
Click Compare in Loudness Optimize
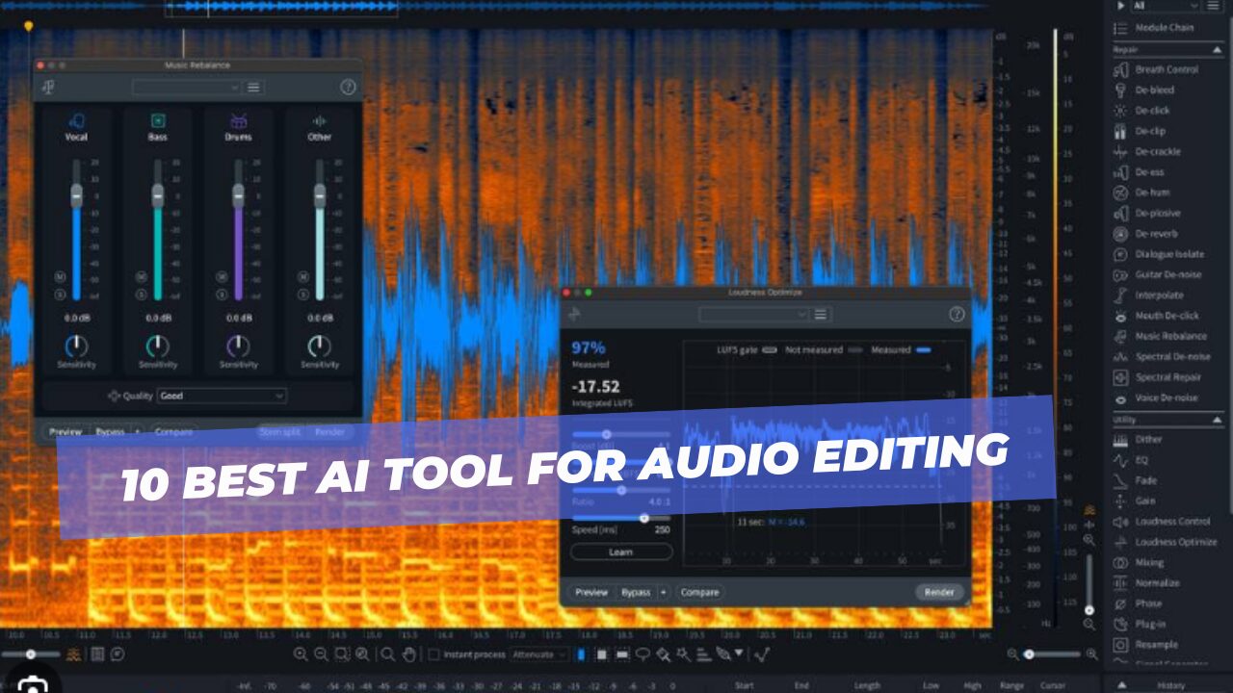tap(700, 592)
